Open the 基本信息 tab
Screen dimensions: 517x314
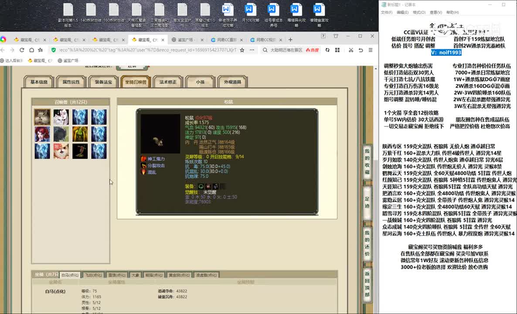point(39,82)
